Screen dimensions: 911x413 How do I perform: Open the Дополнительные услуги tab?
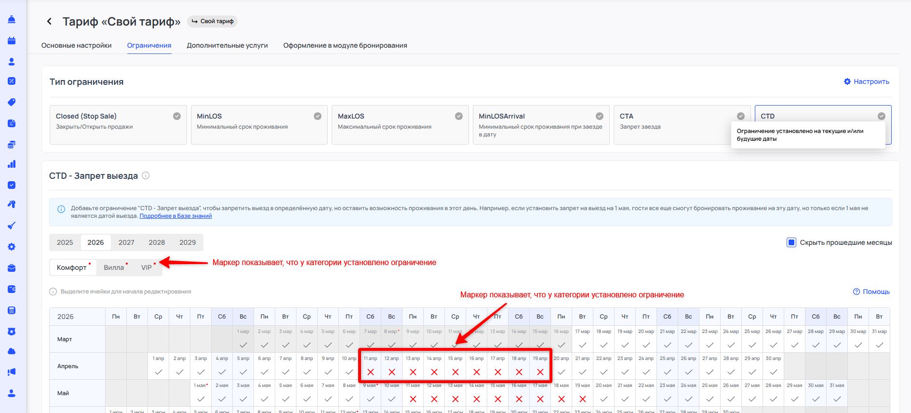pyautogui.click(x=227, y=45)
